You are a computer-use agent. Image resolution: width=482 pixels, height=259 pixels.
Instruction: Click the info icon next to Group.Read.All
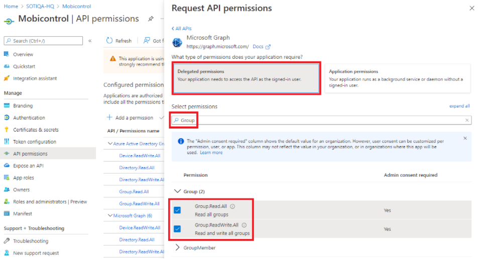(232, 206)
